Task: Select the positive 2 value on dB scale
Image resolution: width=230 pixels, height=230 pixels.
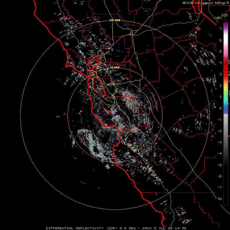Action: click(x=221, y=86)
